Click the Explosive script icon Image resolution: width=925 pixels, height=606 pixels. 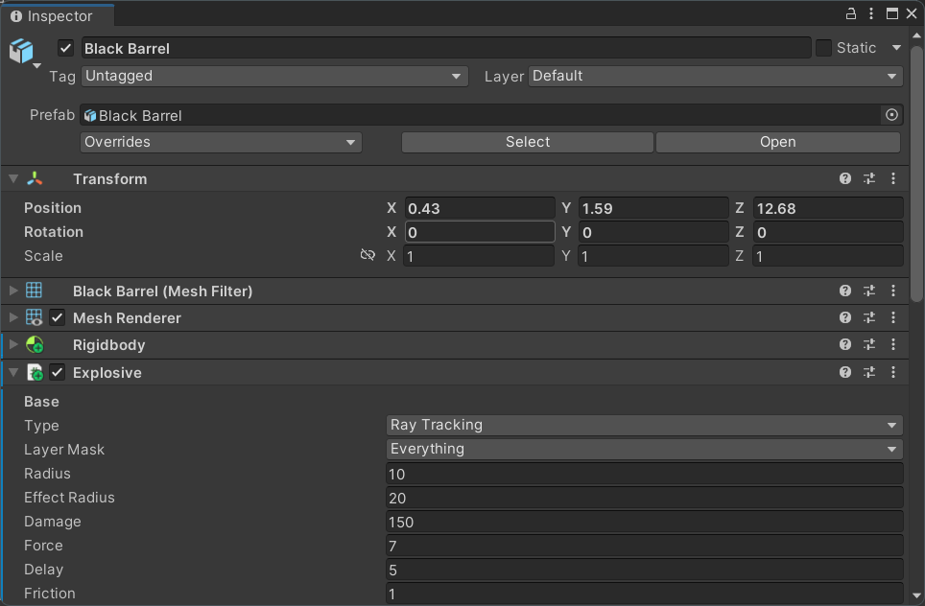(35, 373)
